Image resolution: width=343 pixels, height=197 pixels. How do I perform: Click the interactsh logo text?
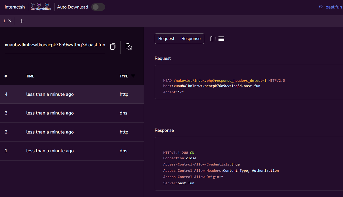click(x=15, y=7)
